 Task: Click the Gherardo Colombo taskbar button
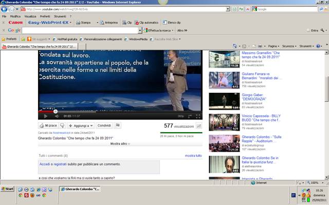point(80,189)
